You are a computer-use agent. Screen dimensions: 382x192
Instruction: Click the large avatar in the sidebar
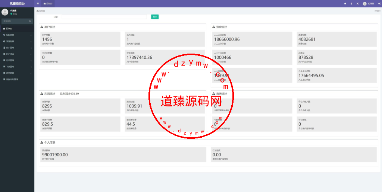5,12
